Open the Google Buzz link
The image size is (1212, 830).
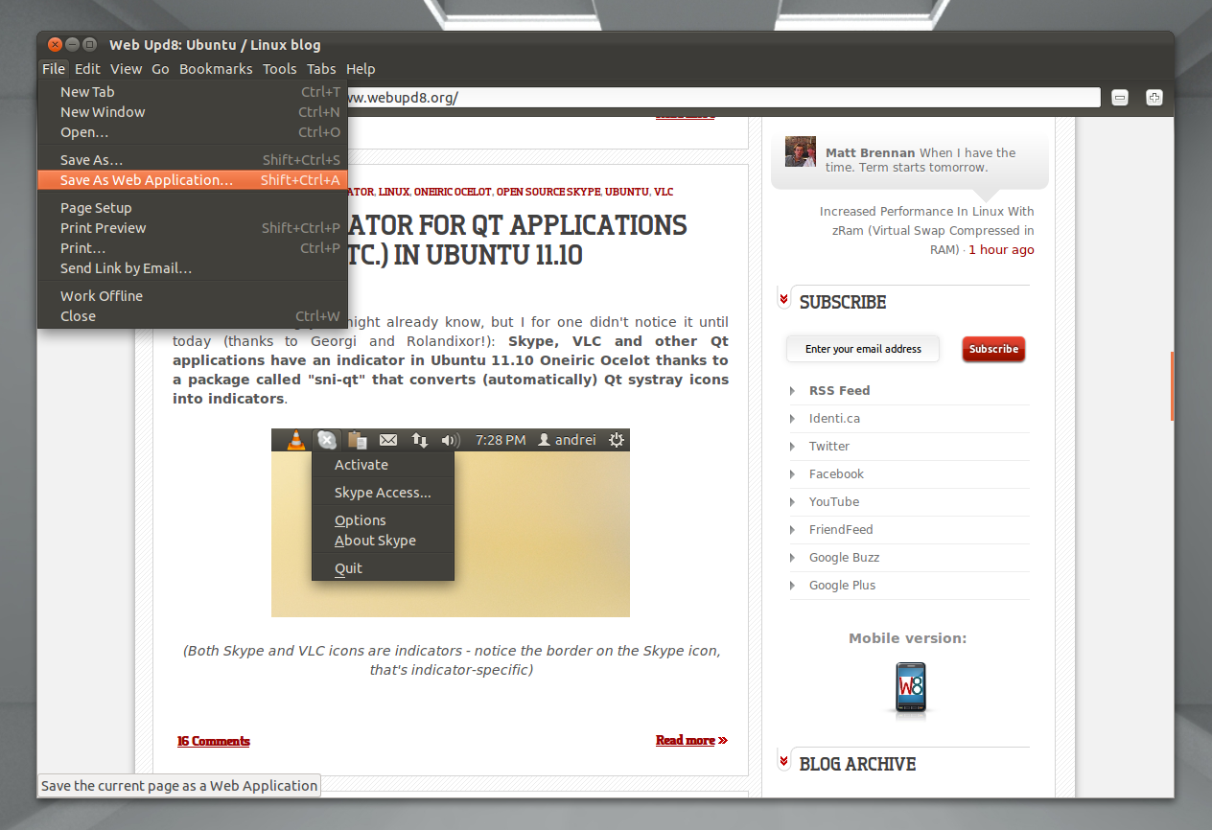click(844, 557)
